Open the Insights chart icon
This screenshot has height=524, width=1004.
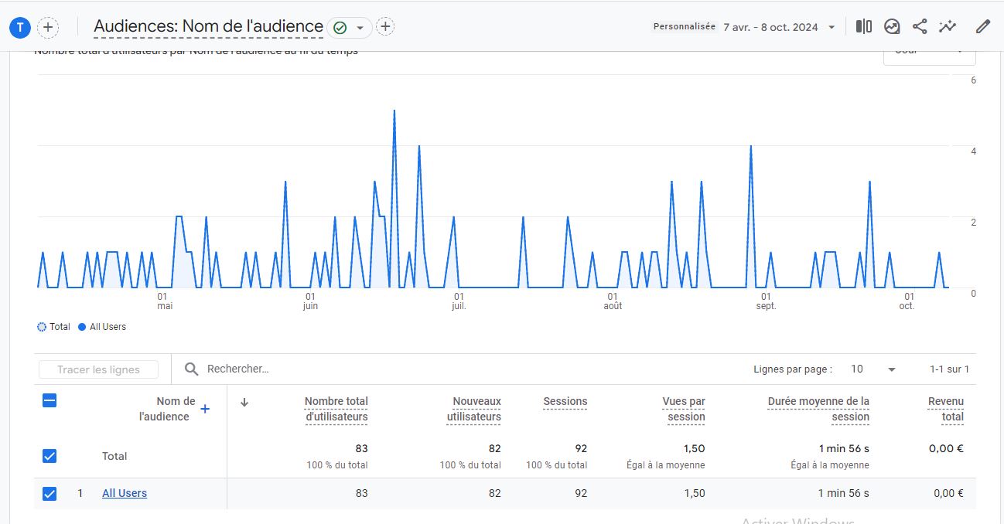[892, 27]
